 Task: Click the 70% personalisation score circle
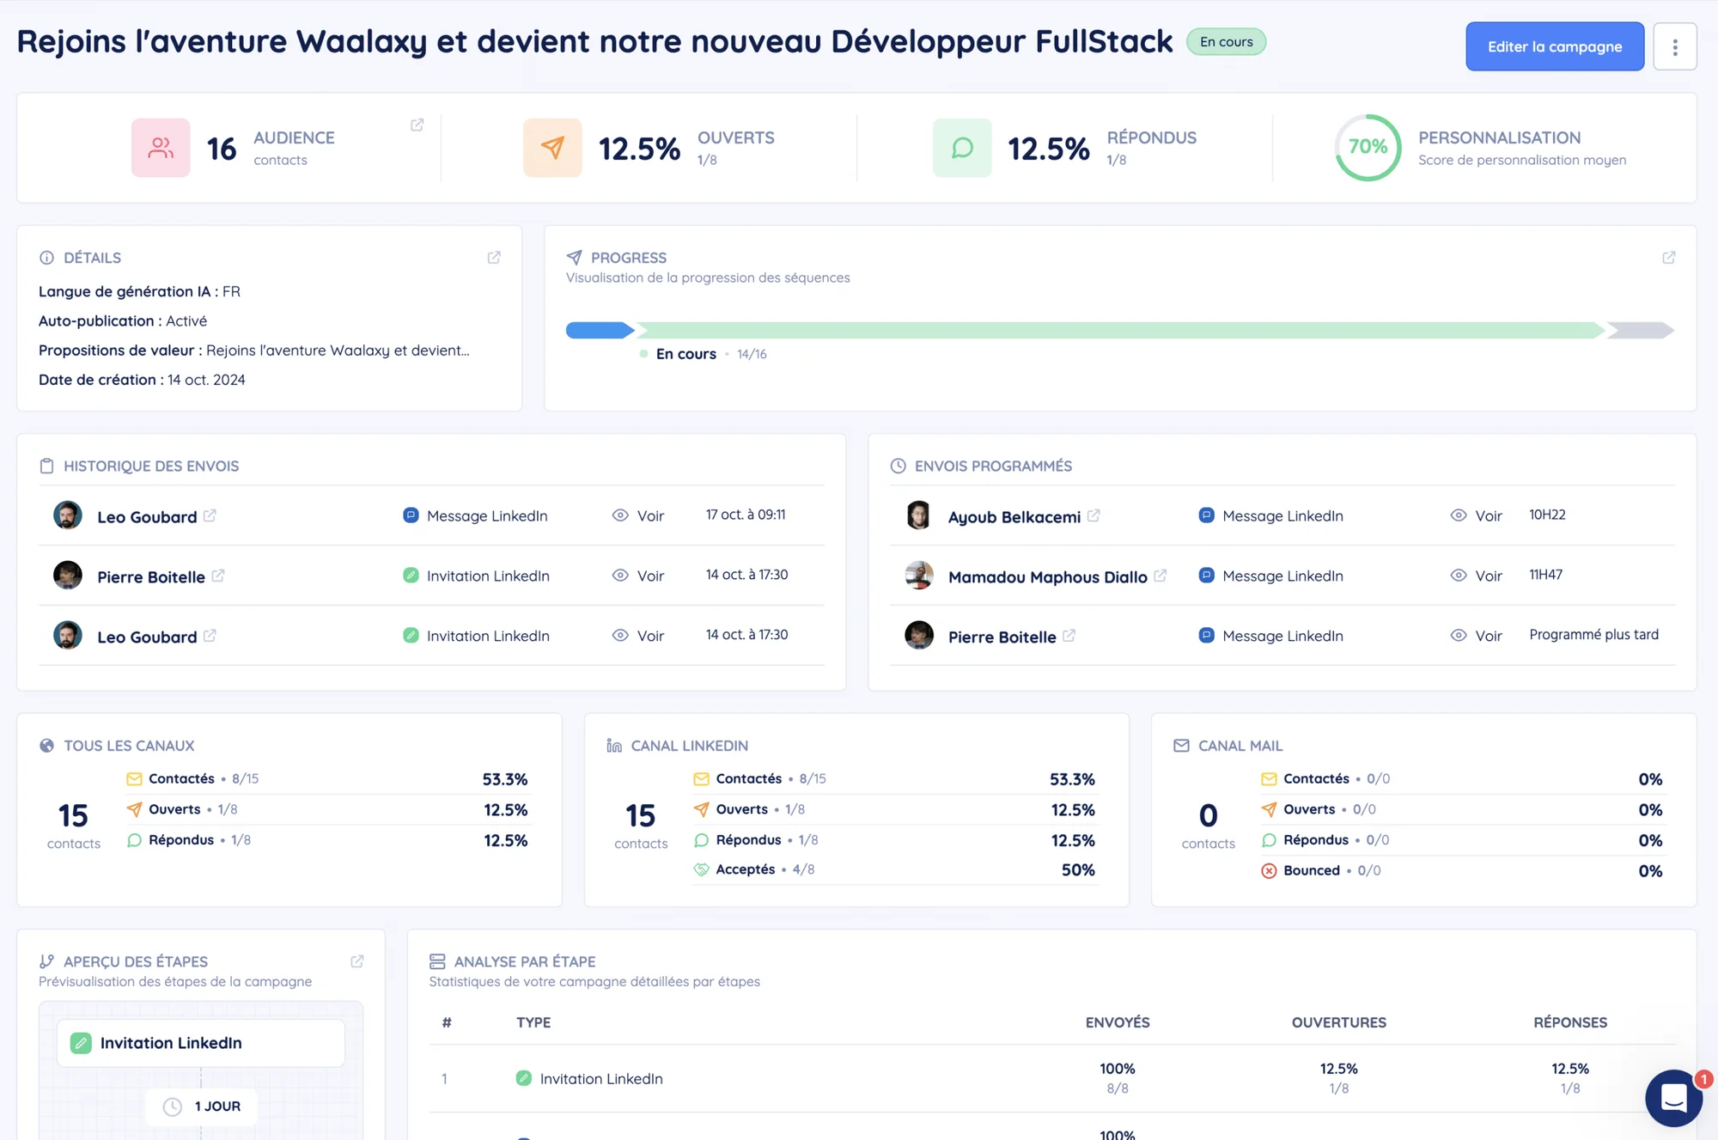(x=1368, y=147)
